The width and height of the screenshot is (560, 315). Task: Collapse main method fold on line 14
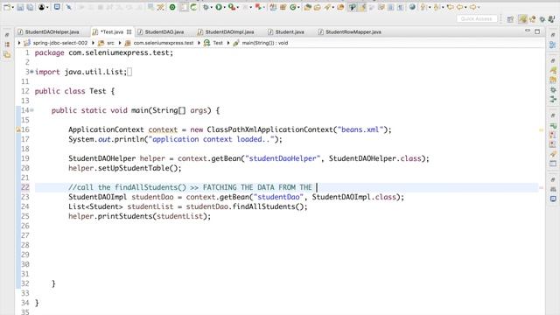click(31, 110)
